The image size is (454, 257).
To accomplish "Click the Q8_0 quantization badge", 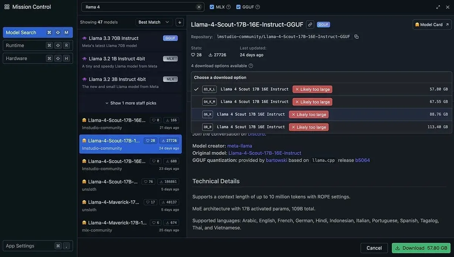I will click(207, 127).
